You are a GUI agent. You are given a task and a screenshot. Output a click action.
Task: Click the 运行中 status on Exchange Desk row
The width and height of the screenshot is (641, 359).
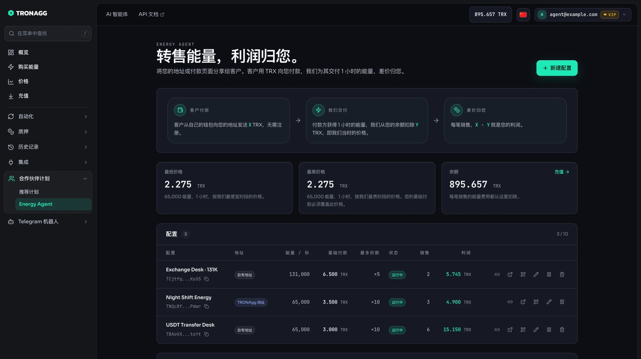(x=397, y=275)
